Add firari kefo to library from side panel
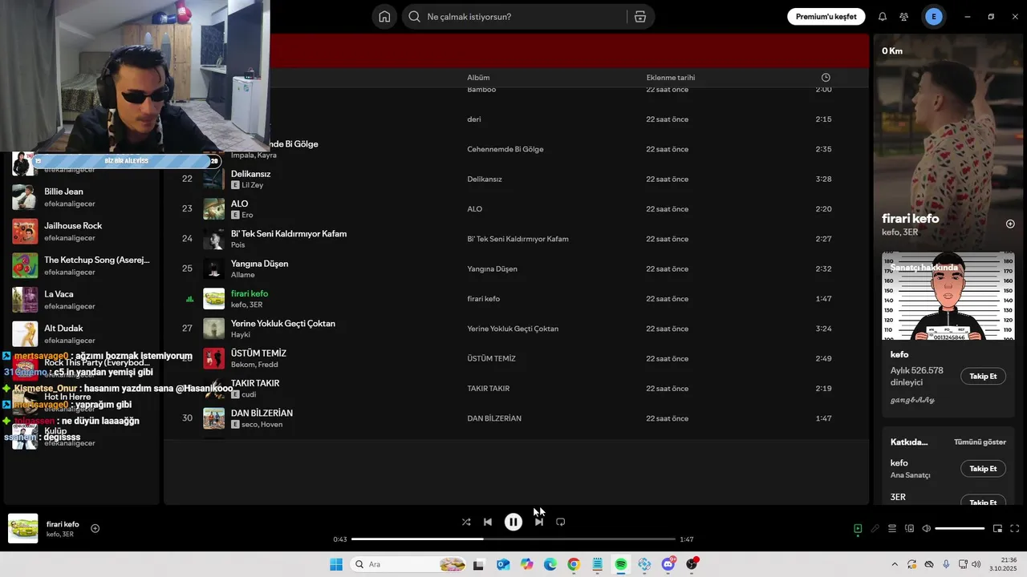Image resolution: width=1027 pixels, height=577 pixels. click(x=1010, y=224)
